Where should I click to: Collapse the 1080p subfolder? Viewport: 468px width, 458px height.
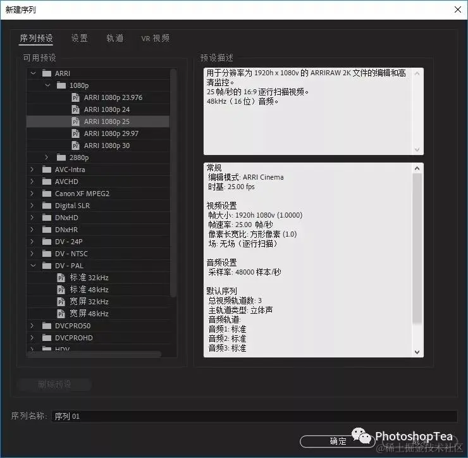[47, 85]
